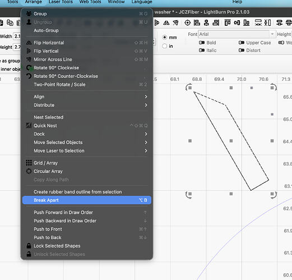Click the Flip Horizontal toolbar icon

(166, 23)
